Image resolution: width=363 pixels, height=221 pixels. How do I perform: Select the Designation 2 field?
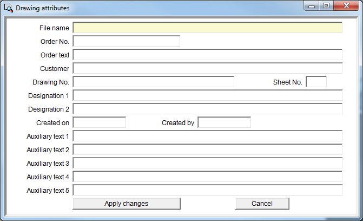207,109
